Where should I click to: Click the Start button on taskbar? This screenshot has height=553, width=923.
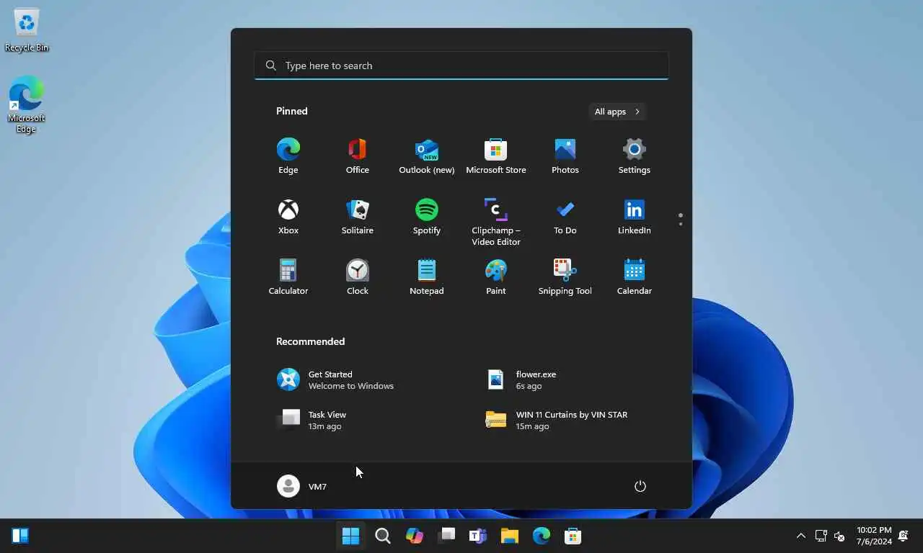pos(351,536)
